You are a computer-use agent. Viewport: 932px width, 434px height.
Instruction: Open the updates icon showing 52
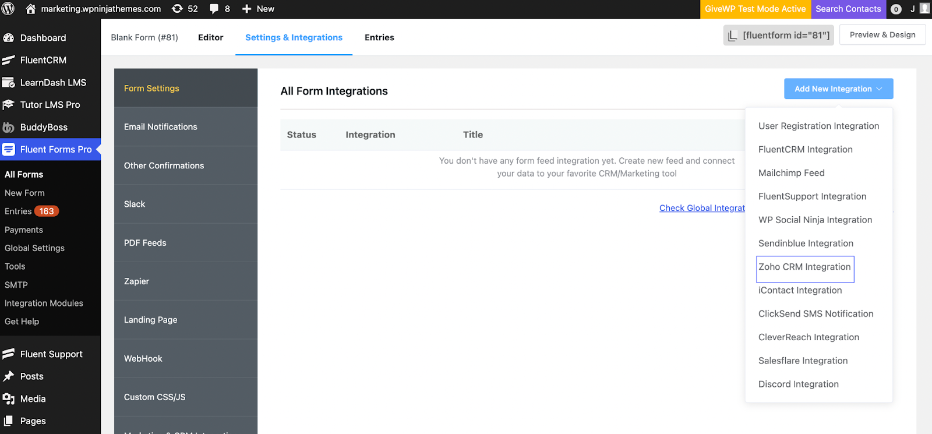point(177,9)
